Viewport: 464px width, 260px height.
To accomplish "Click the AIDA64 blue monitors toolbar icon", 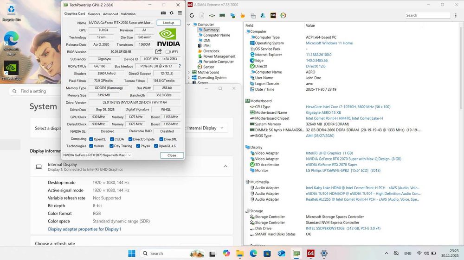I will [x=232, y=15].
